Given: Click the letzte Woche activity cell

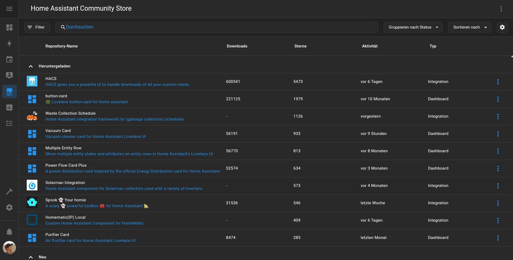Looking at the screenshot, I should point(373,203).
